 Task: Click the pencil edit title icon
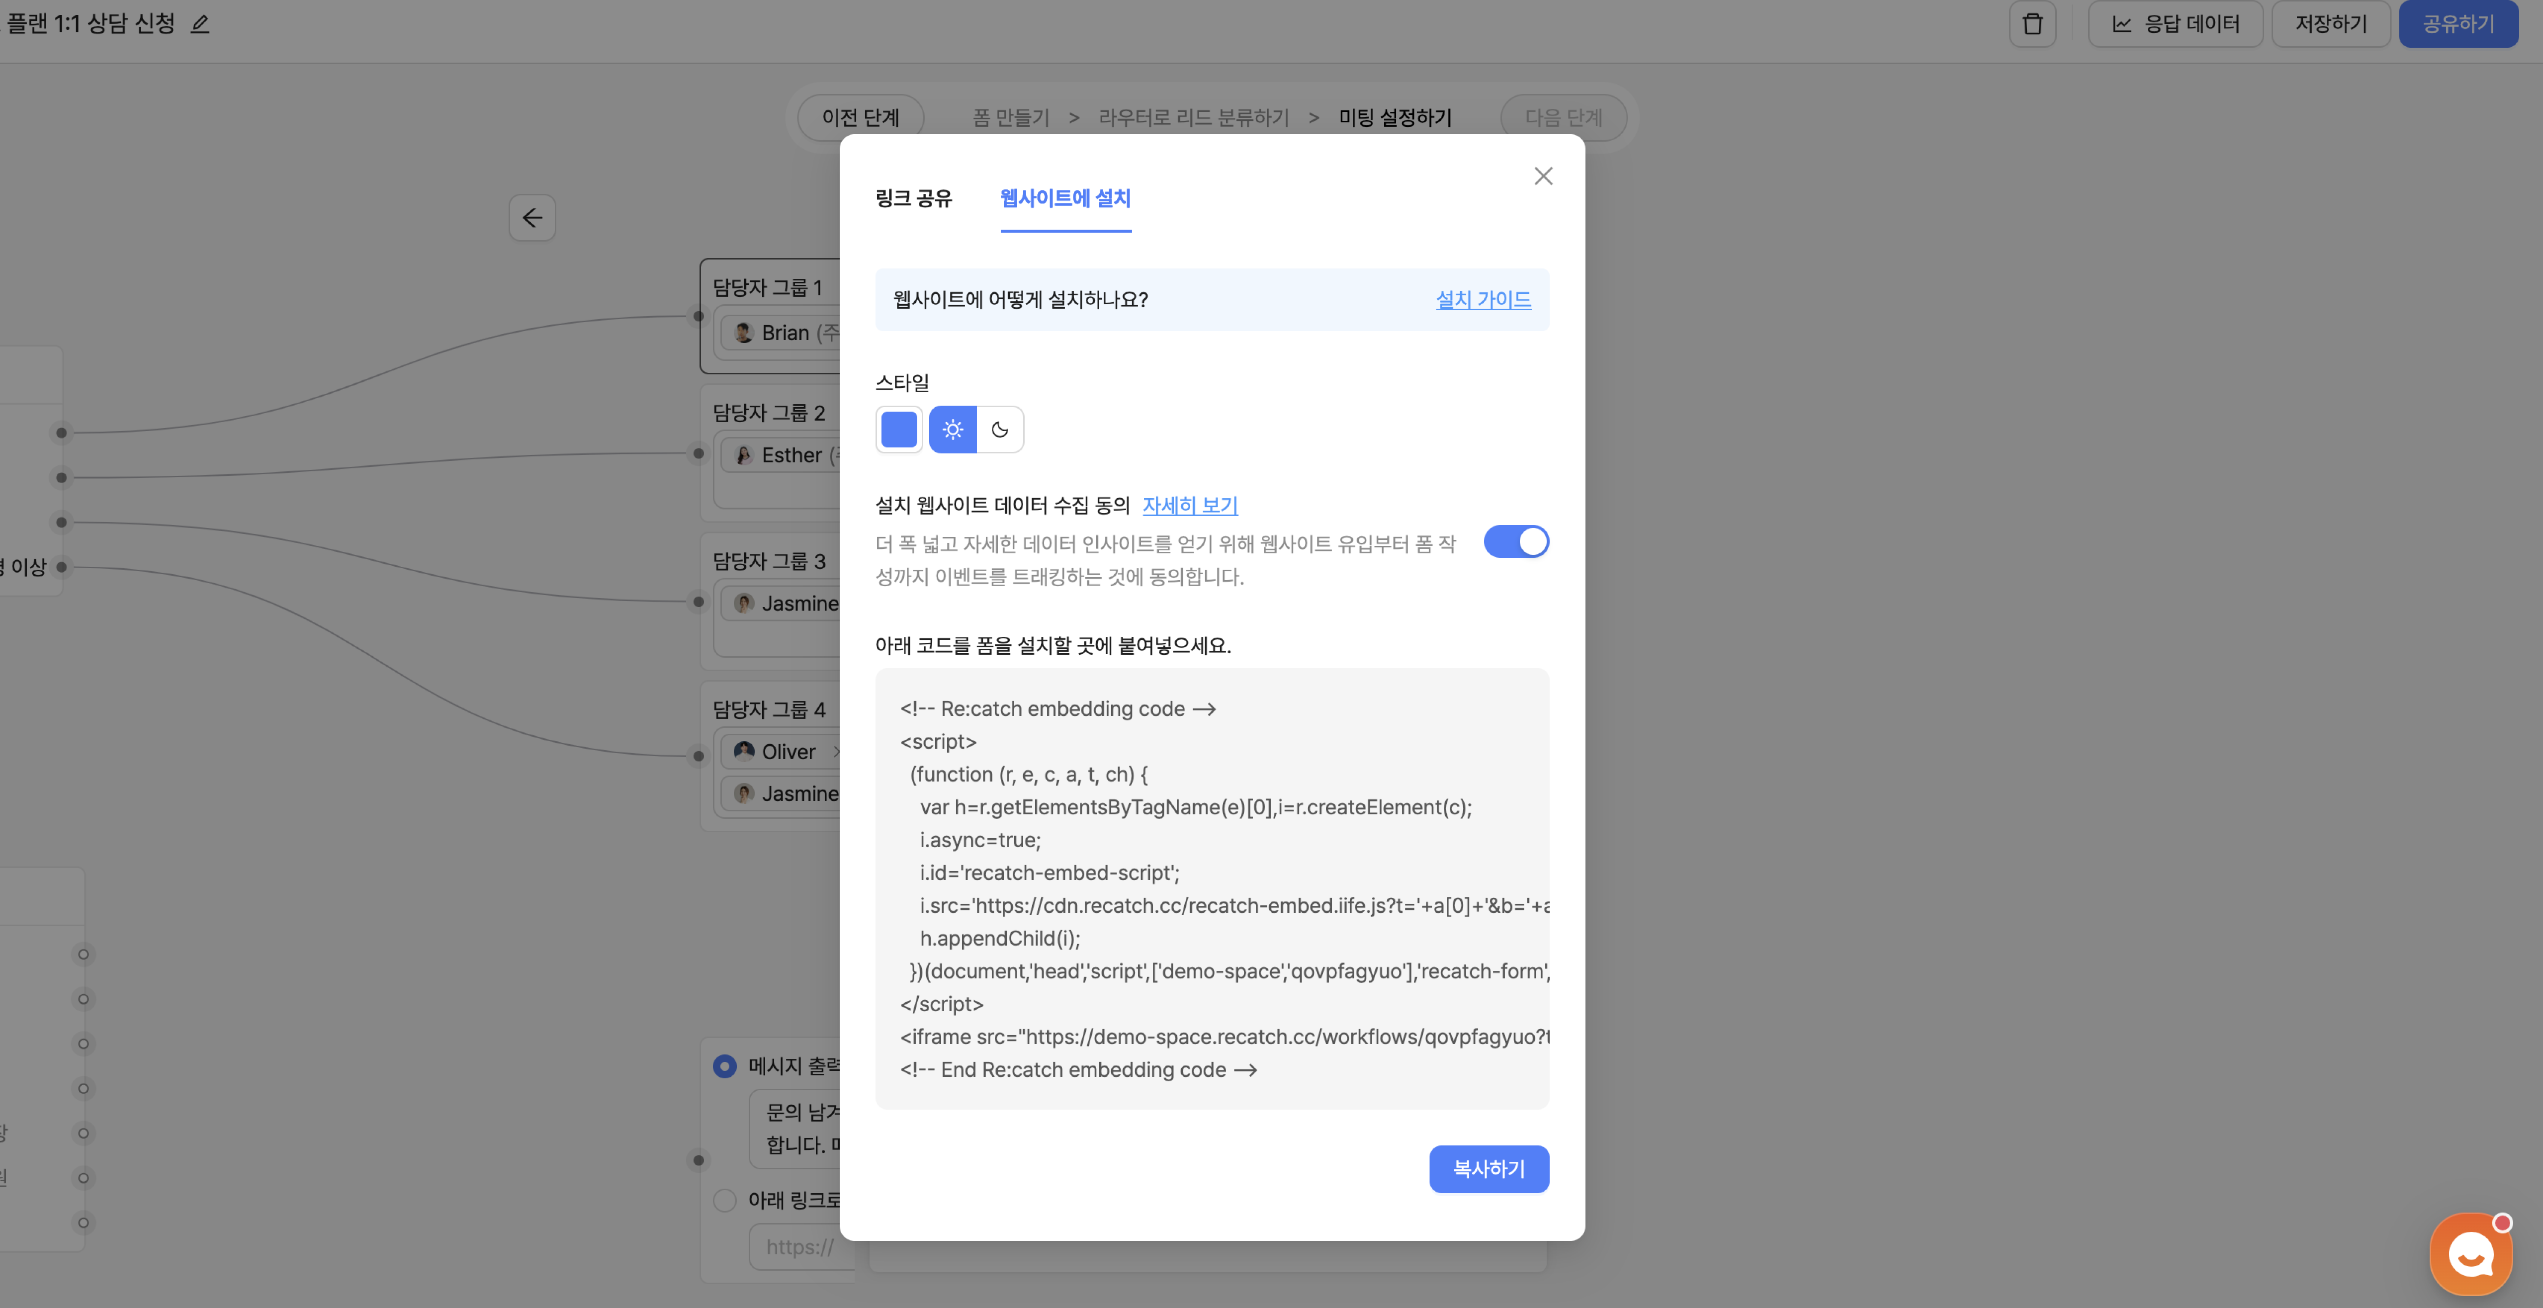click(200, 24)
